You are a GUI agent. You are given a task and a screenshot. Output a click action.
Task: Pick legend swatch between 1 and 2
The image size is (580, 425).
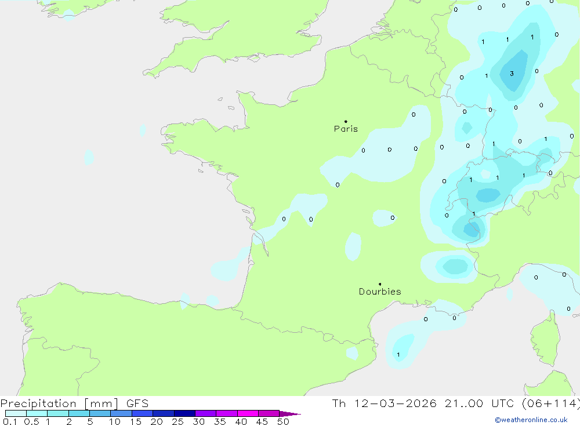pyautogui.click(x=58, y=413)
